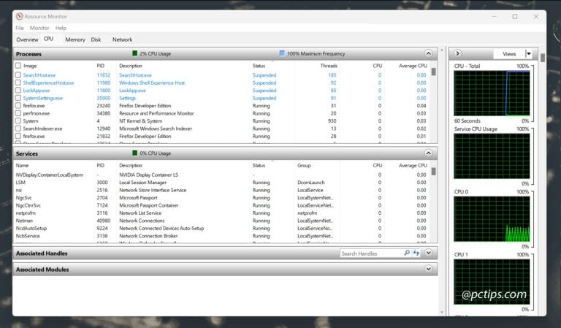This screenshot has height=328, width=561.
Task: Open the Monitor menu
Action: tap(39, 28)
